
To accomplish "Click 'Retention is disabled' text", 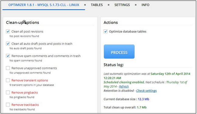I will (119, 91).
